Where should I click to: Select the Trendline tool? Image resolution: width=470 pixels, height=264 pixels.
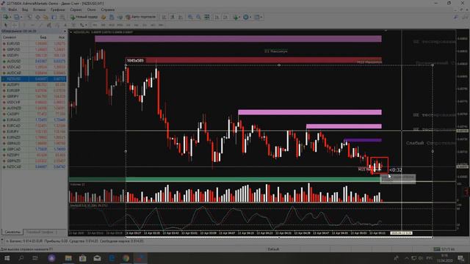[40, 25]
